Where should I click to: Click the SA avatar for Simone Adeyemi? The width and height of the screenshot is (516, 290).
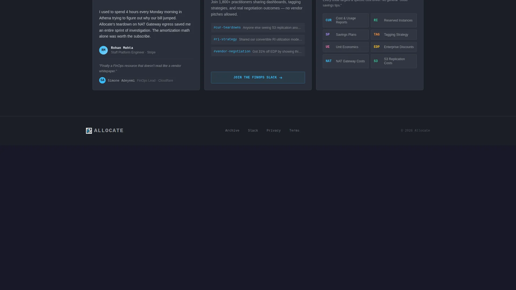[102, 80]
